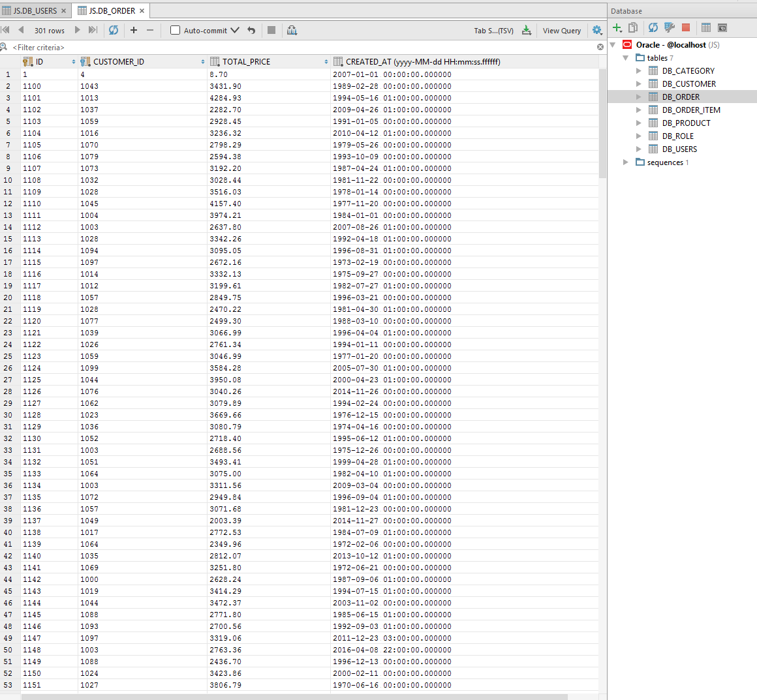Delete selected row with minus icon
Screen dimensions: 757x700
pyautogui.click(x=150, y=30)
